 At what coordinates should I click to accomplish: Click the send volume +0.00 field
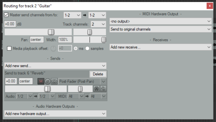pos(11,81)
